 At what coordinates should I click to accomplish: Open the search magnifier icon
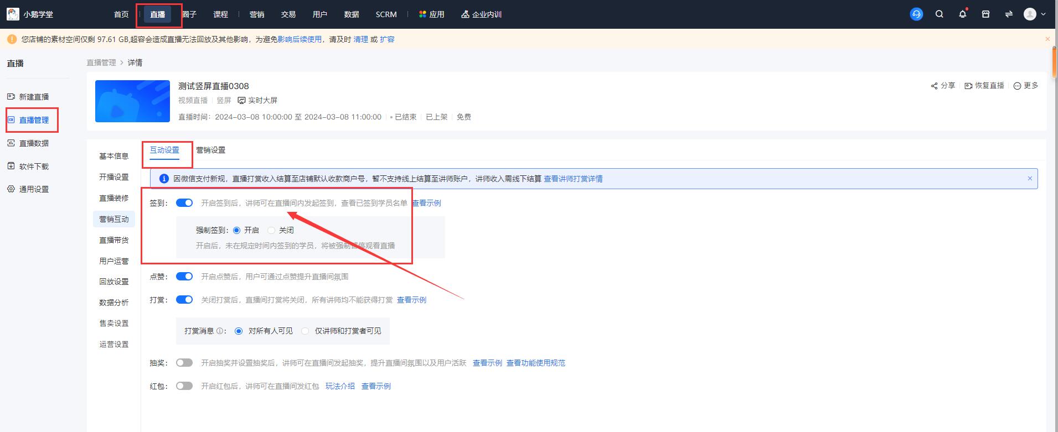(x=940, y=14)
